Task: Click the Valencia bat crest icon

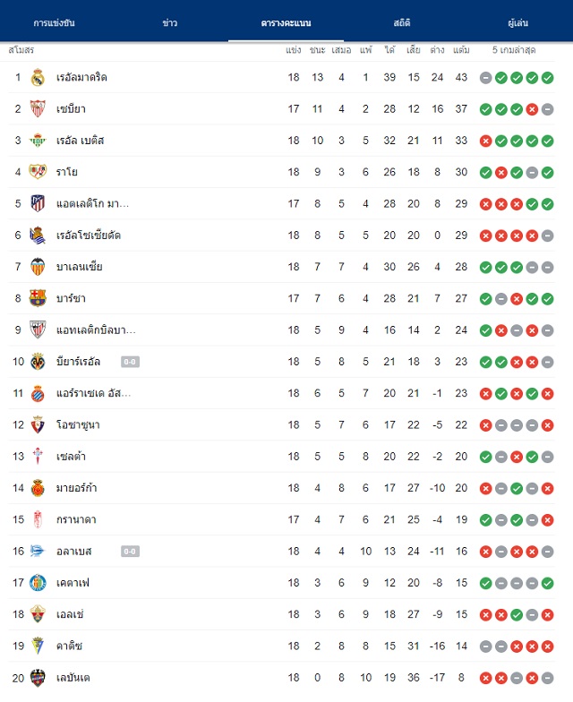Action: 38,267
